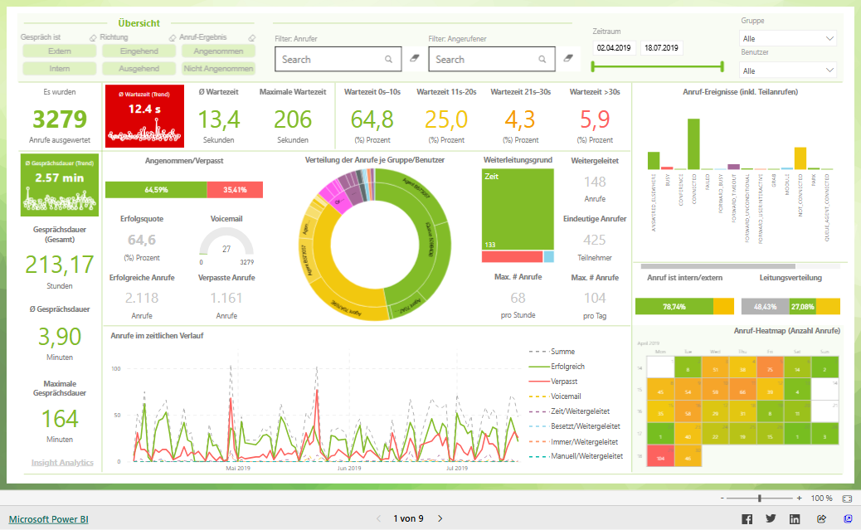Share the report on LinkedIn

tap(795, 519)
